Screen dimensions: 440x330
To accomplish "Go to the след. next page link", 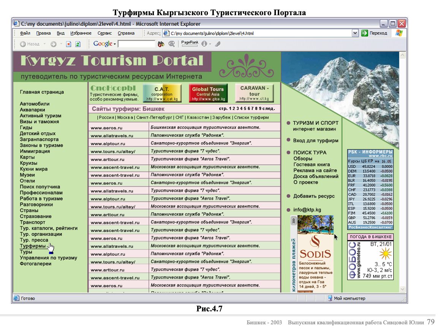I will point(269,109).
